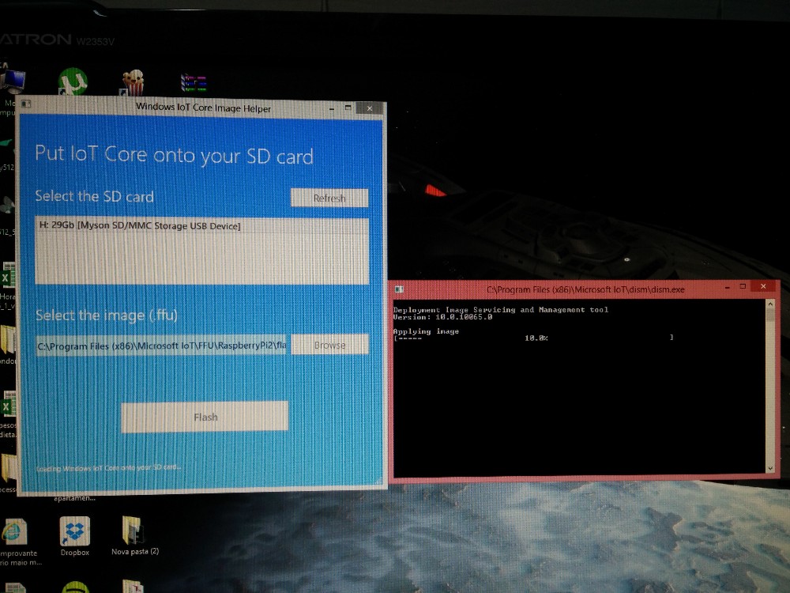Click the IoT Core Image Helper title icon
This screenshot has height=593, width=790.
coord(26,104)
